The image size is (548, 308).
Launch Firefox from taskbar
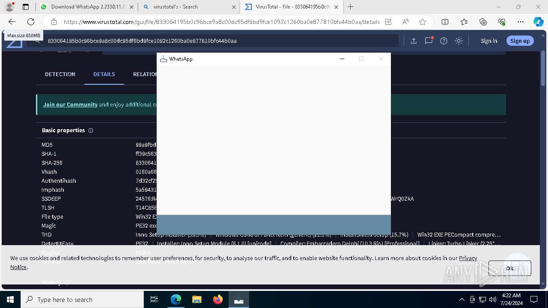pos(217,299)
